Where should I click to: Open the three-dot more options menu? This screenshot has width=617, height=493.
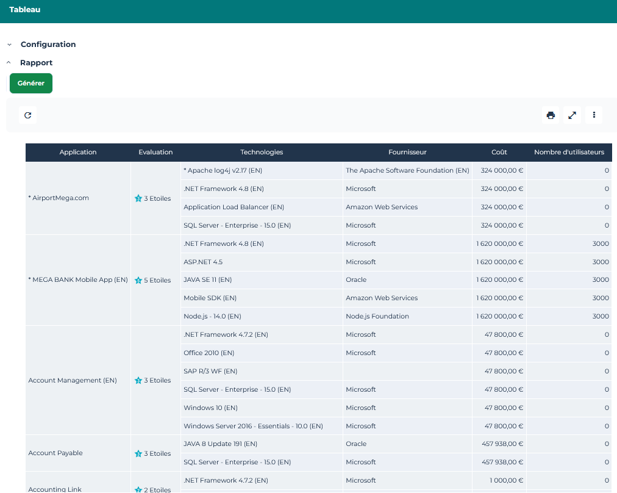pos(594,115)
